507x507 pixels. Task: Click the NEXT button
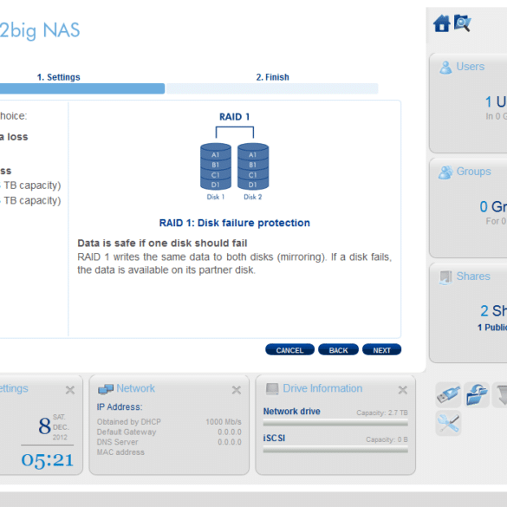point(382,350)
